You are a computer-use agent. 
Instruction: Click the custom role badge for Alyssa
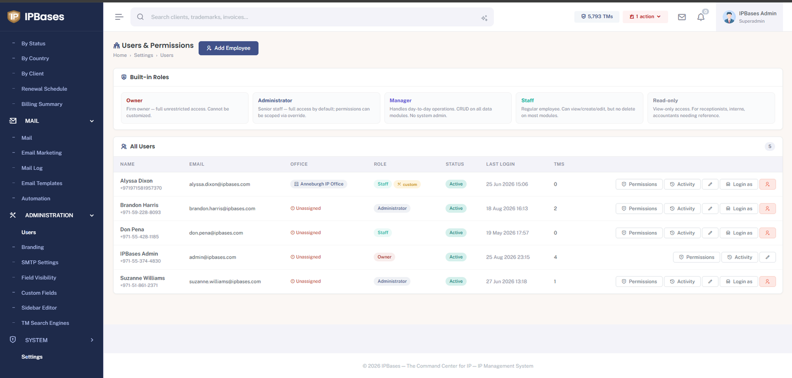pos(407,184)
